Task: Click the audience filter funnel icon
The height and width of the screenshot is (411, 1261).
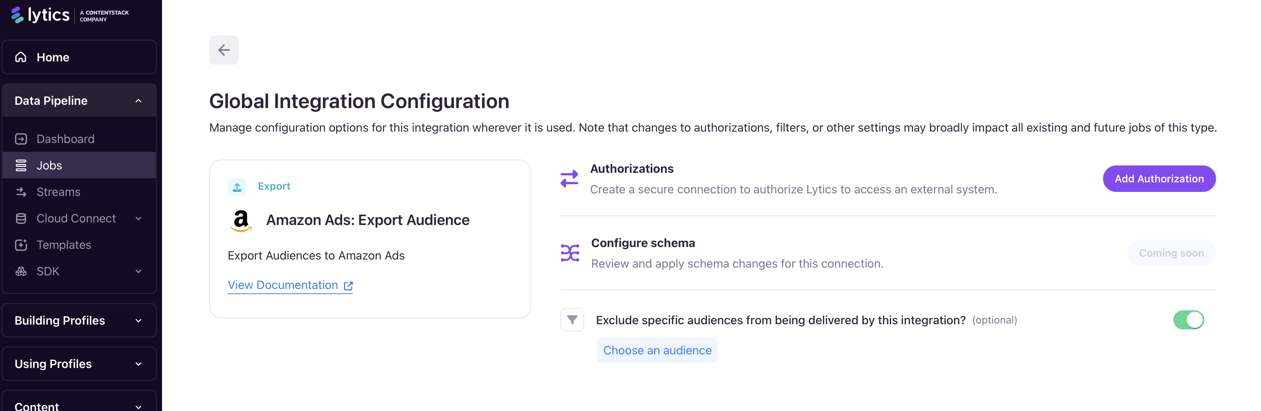Action: pos(572,319)
